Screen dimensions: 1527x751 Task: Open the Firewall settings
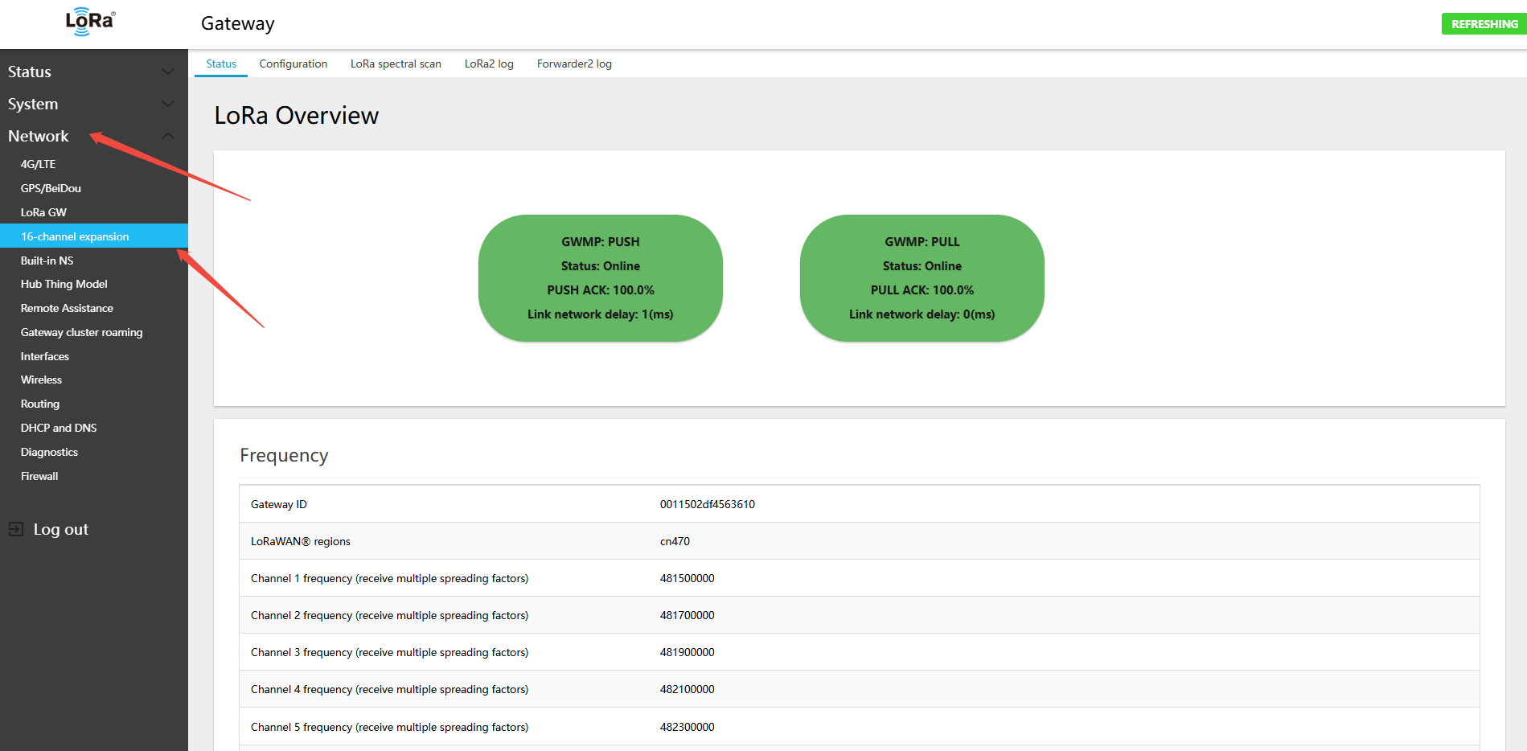coord(39,476)
